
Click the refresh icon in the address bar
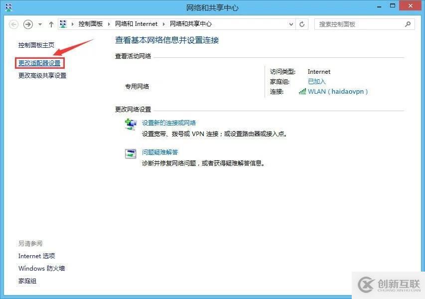302,24
